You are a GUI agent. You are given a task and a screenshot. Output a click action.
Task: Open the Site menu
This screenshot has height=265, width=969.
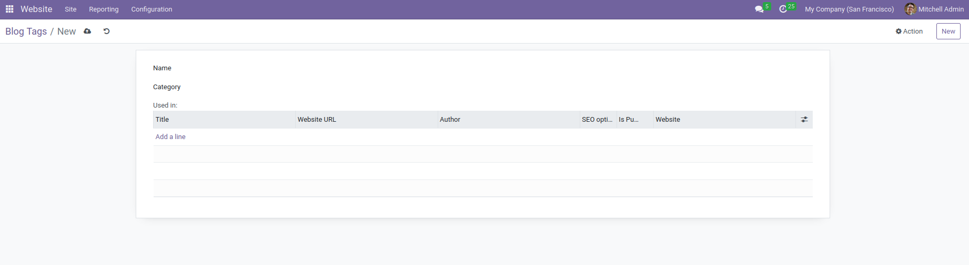(x=70, y=9)
